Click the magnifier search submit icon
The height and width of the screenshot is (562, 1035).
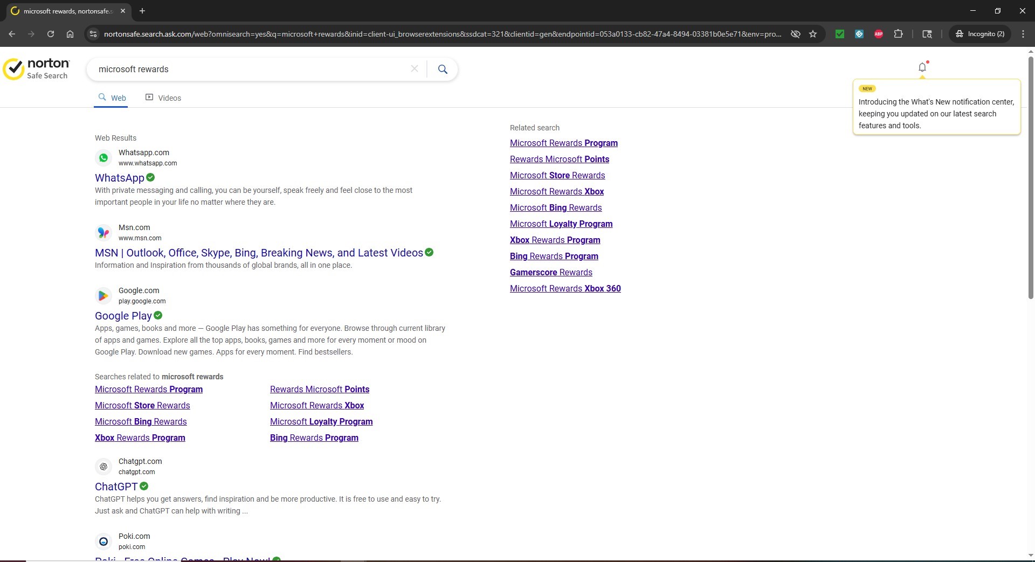[x=443, y=69]
